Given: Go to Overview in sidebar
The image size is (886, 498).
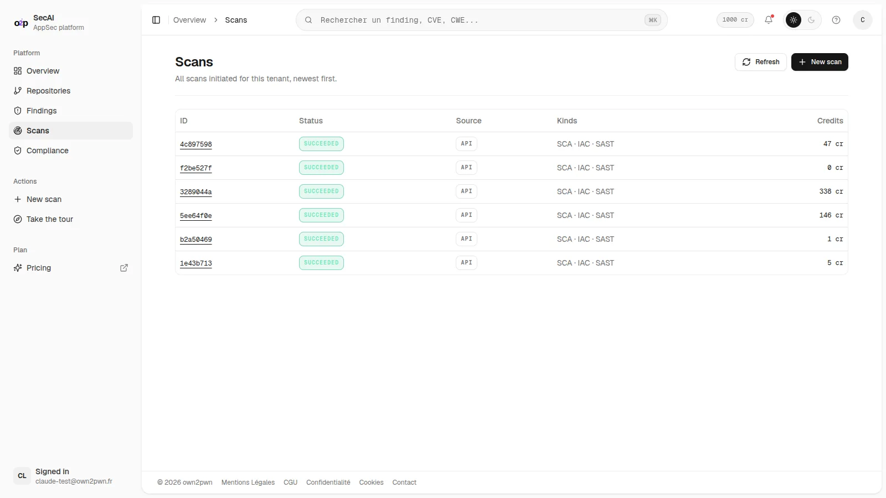Looking at the screenshot, I should point(71,71).
